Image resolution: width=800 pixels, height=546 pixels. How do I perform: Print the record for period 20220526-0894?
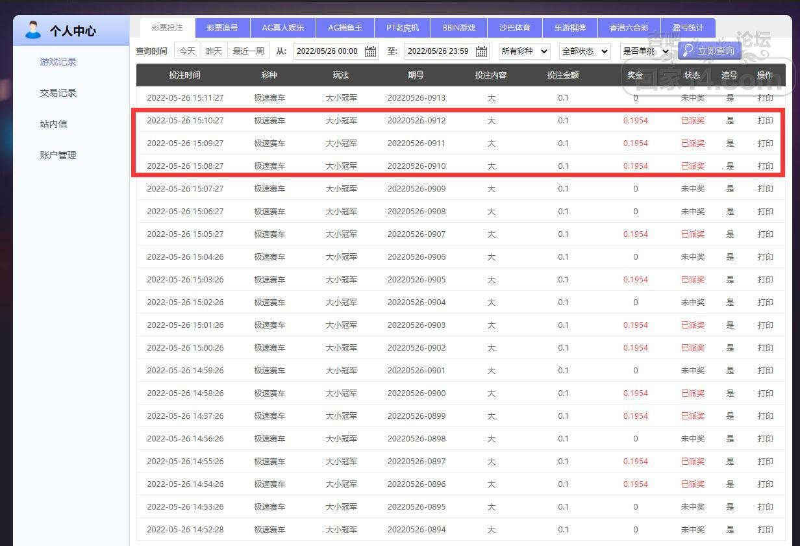click(765, 530)
